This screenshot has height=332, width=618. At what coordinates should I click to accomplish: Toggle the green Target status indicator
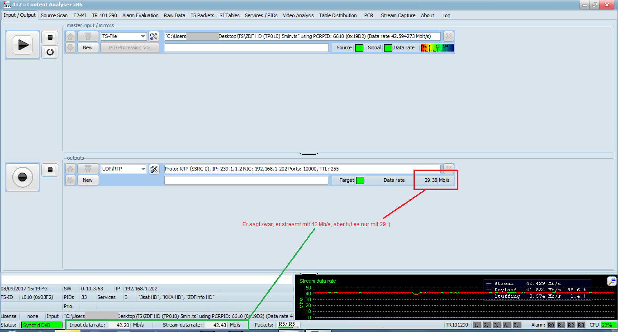(360, 180)
